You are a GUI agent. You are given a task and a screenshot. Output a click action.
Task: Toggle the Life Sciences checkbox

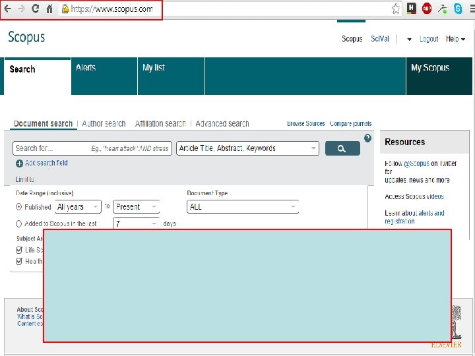point(19,250)
